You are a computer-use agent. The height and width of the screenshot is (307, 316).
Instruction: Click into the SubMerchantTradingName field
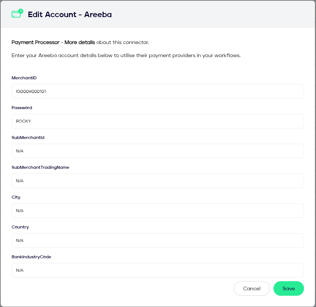(x=157, y=181)
